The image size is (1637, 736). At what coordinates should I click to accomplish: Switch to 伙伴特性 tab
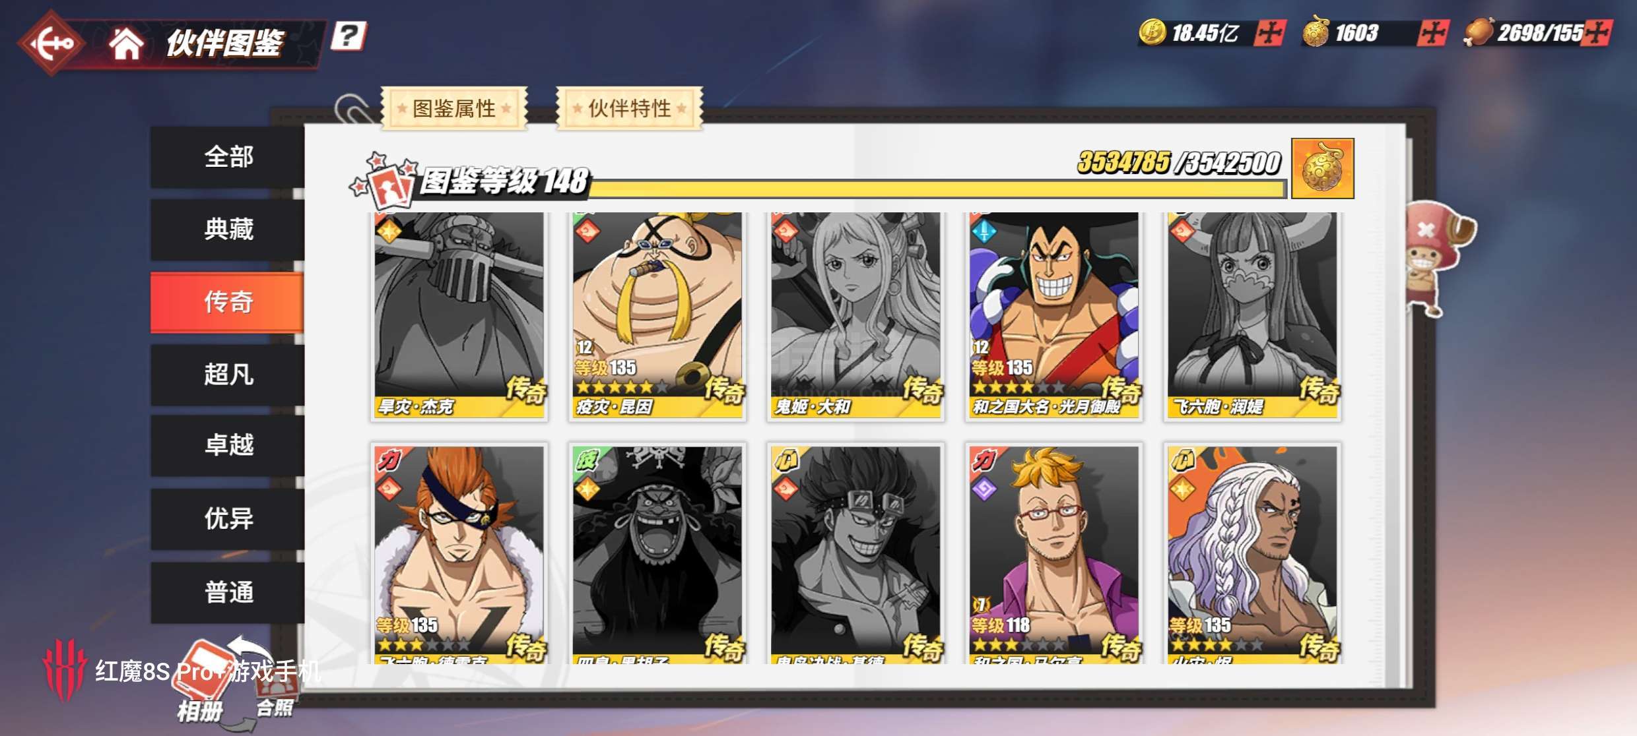tap(629, 108)
